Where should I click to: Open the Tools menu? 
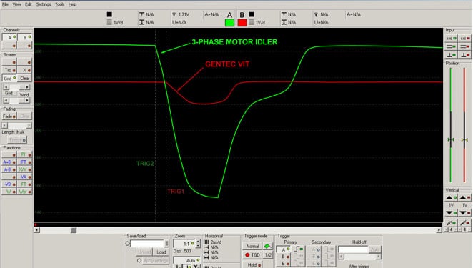60,4
